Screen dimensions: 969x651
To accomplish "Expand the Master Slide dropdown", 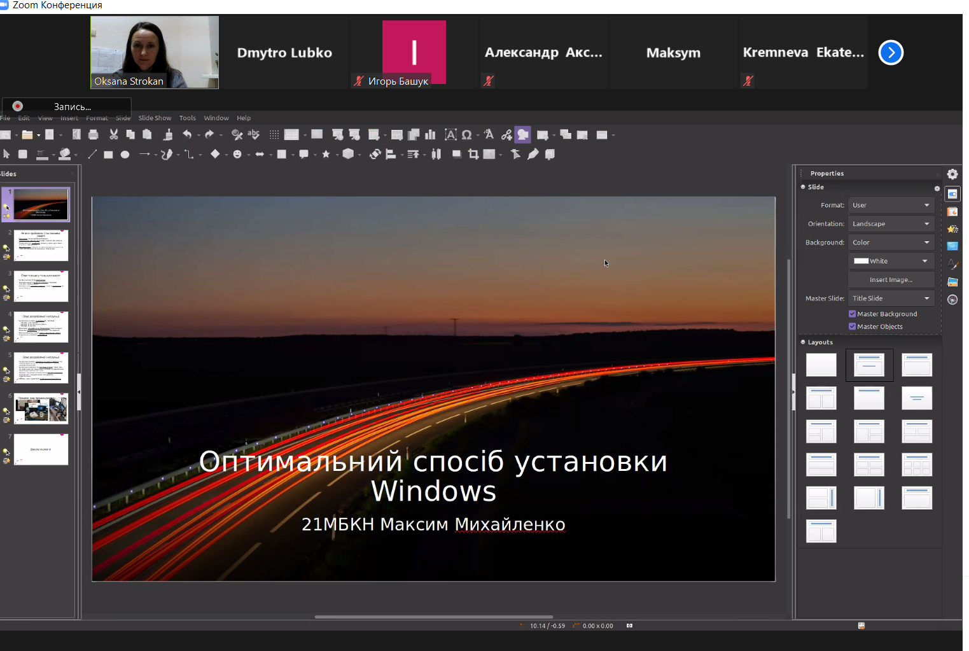I will tap(890, 298).
